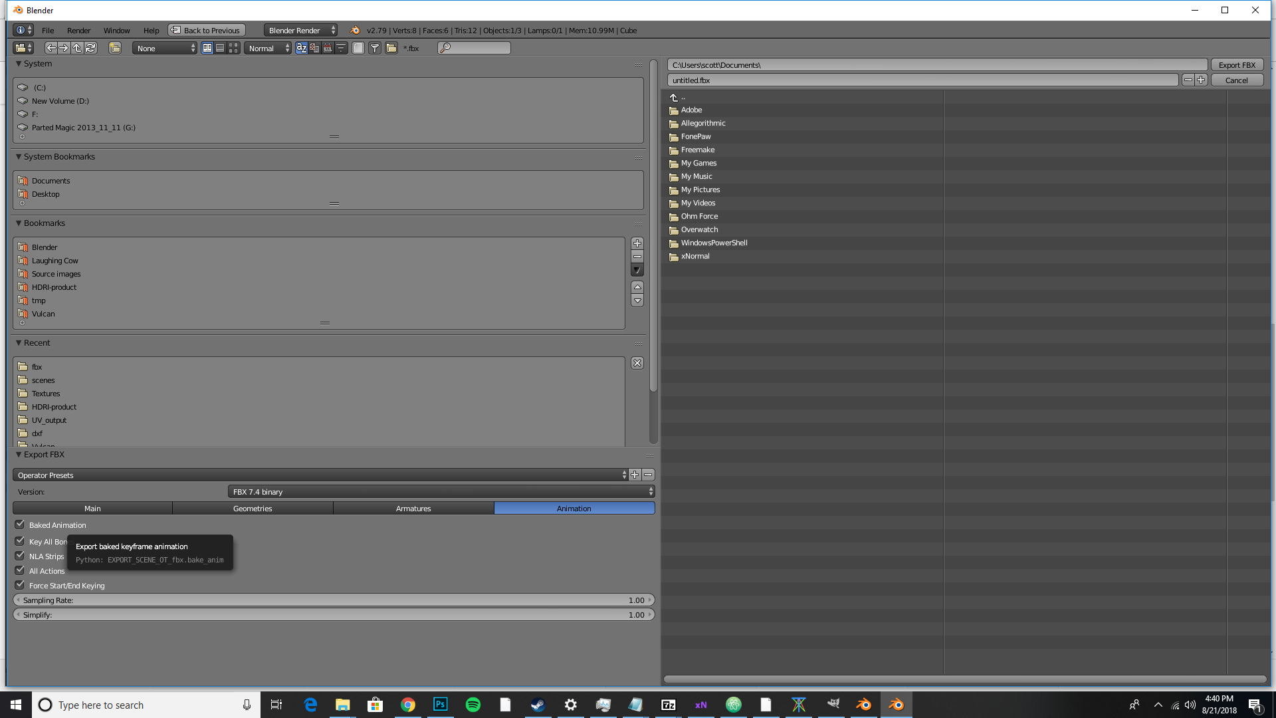The image size is (1276, 718).
Task: Add a new bookmark with plus button
Action: pyautogui.click(x=637, y=243)
